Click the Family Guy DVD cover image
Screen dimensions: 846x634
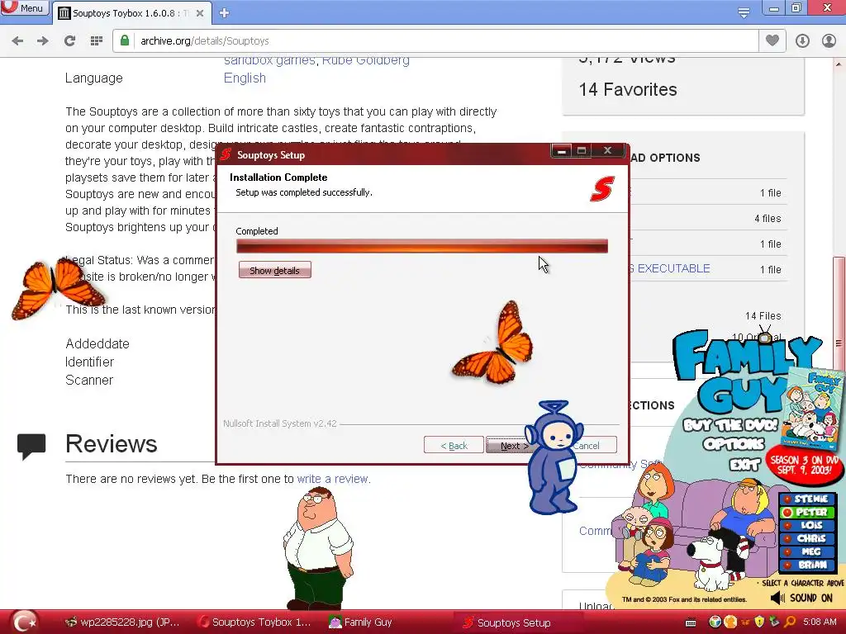pyautogui.click(x=813, y=408)
